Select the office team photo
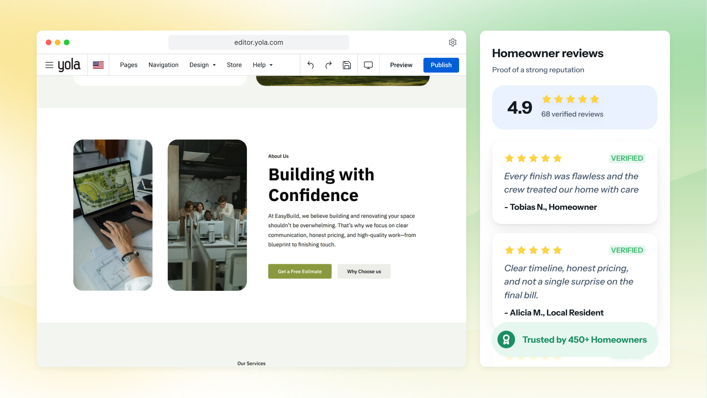Image resolution: width=707 pixels, height=398 pixels. (x=207, y=215)
